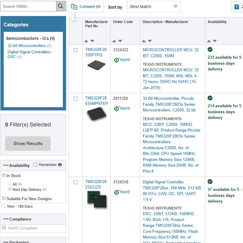The width and height of the screenshot is (243, 243).
Task: Open TMS320F28035MPNTEP chip thumbnail
Action: [96, 114]
